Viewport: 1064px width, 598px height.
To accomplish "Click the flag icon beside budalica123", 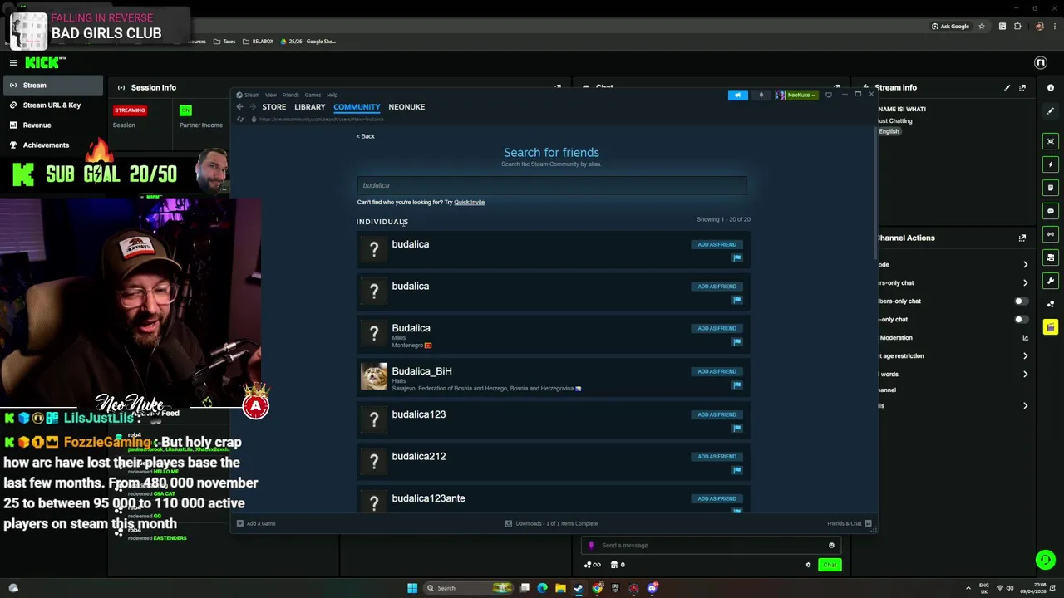I will (x=736, y=428).
